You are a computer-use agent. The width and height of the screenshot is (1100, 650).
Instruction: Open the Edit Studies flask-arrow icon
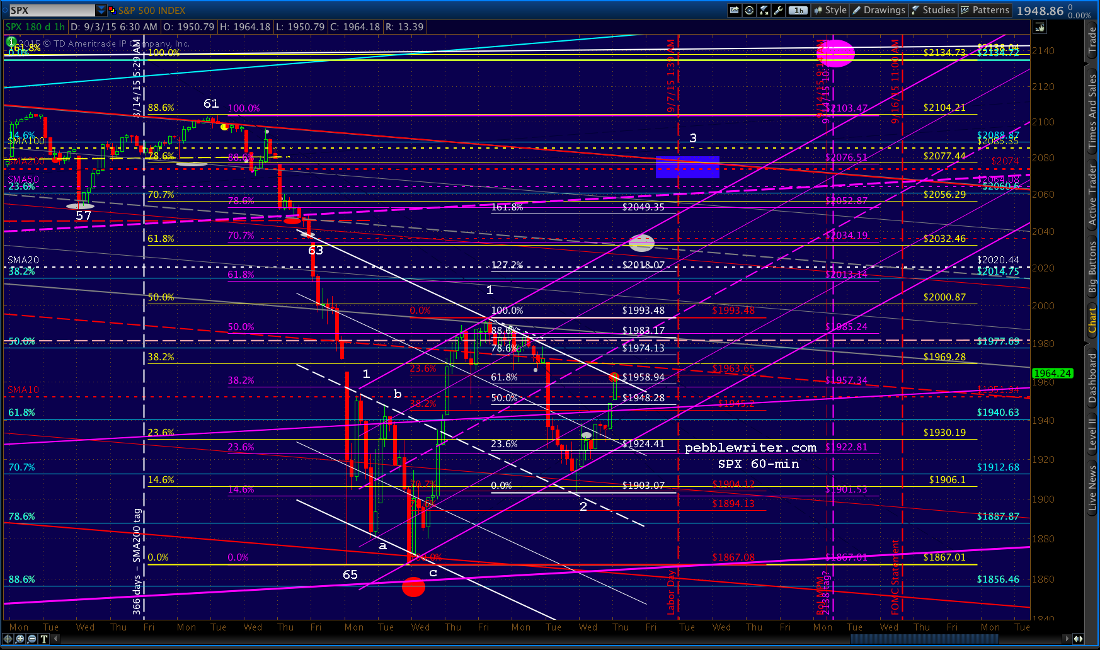[764, 10]
